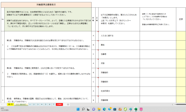Select row number 1 cell

pyautogui.click(x=3, y=45)
